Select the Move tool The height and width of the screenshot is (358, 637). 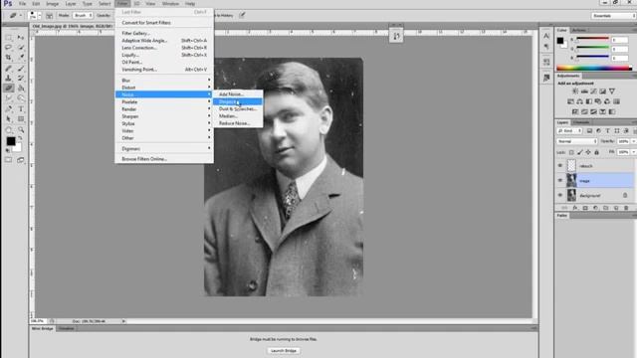tap(21, 37)
